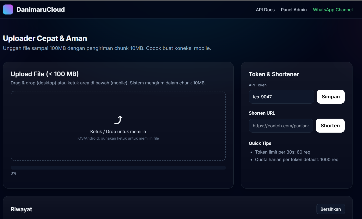Clear history with Bersihkan button
362x219 pixels.
[331, 209]
